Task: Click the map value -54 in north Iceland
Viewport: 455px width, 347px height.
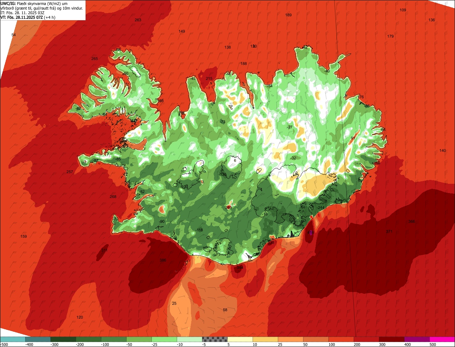Action: (x=270, y=86)
